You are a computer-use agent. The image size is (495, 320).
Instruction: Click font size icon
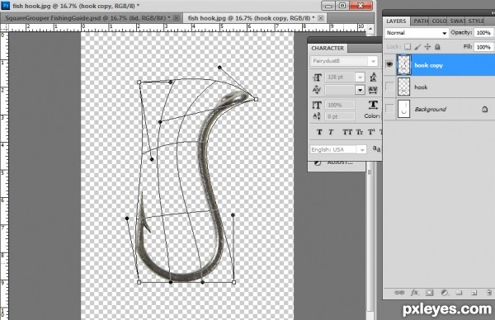point(317,78)
